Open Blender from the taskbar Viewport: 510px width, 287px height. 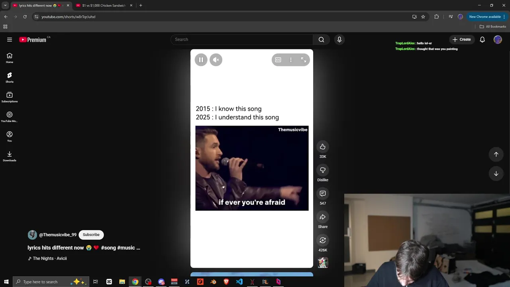click(213, 282)
